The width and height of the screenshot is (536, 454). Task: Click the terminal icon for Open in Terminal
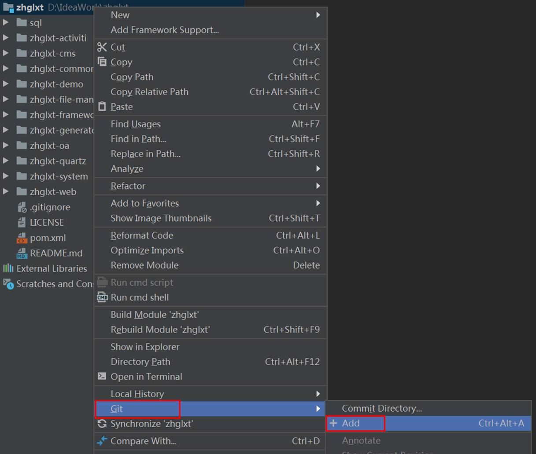[x=102, y=377]
